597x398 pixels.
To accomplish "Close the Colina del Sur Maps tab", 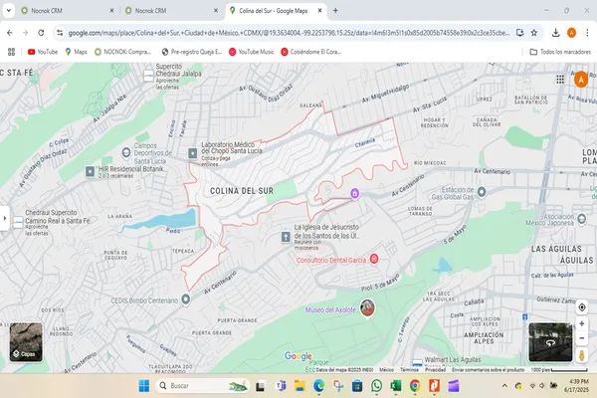I will click(x=319, y=11).
